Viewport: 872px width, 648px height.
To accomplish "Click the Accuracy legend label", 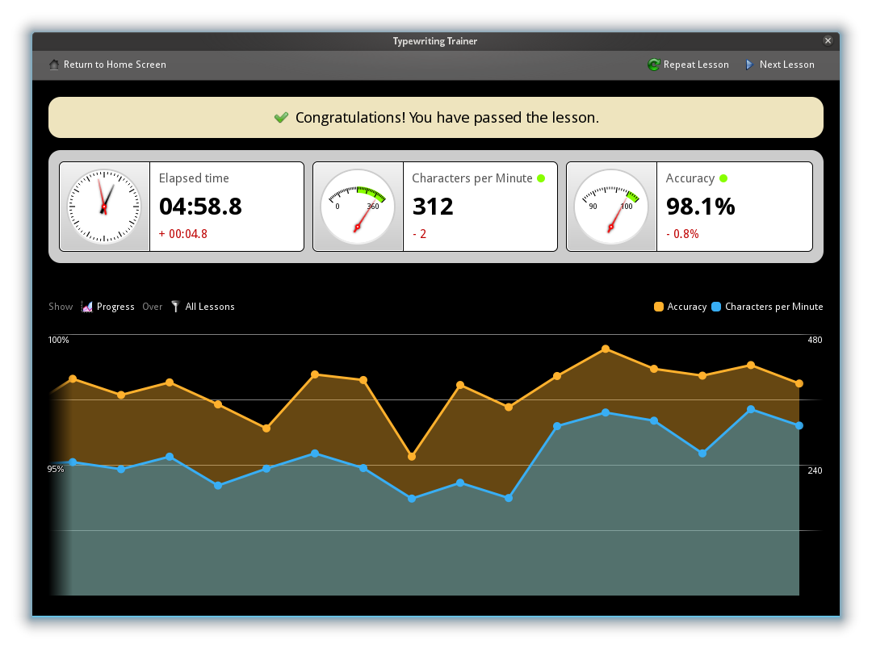I will click(x=687, y=307).
